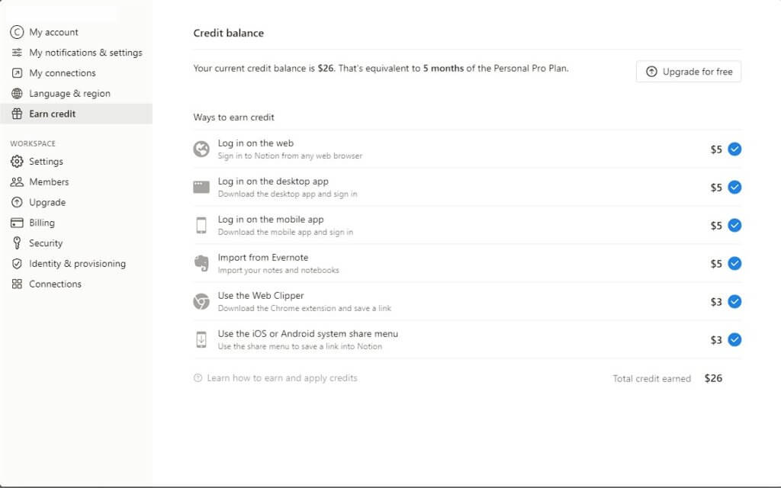Screen dimensions: 781x488
Task: Toggle the checkmark for Import from Evernote
Action: (734, 263)
